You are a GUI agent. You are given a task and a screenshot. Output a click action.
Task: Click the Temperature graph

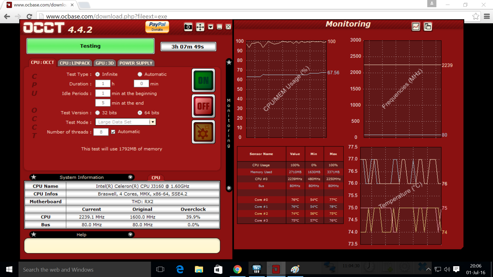pyautogui.click(x=401, y=196)
